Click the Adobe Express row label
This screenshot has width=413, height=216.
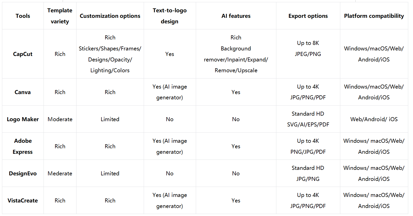click(x=23, y=146)
